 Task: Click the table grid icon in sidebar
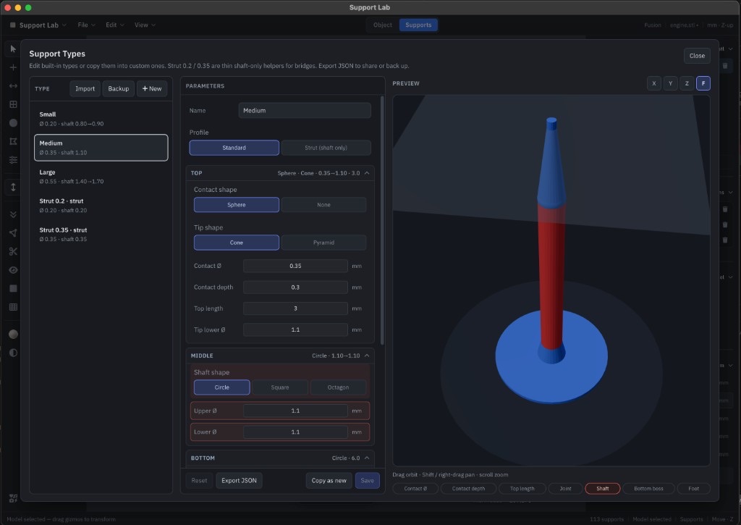click(x=13, y=307)
